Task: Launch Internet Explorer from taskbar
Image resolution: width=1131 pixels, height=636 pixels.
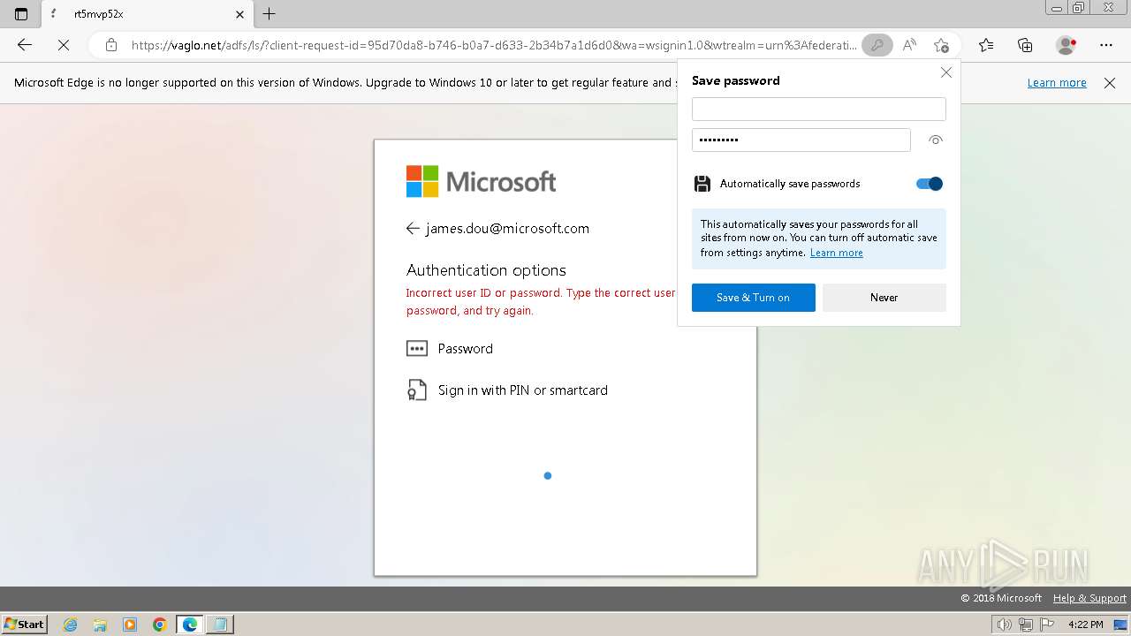Action: (x=71, y=625)
